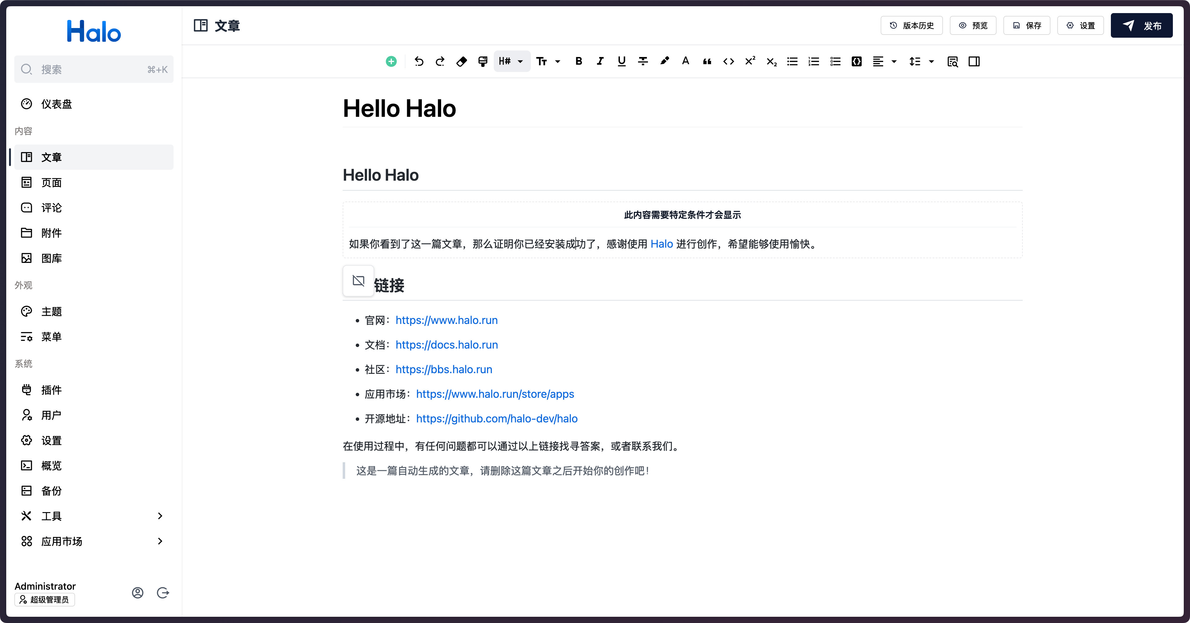The image size is (1190, 623).
Task: Insert a code block
Action: coord(856,61)
